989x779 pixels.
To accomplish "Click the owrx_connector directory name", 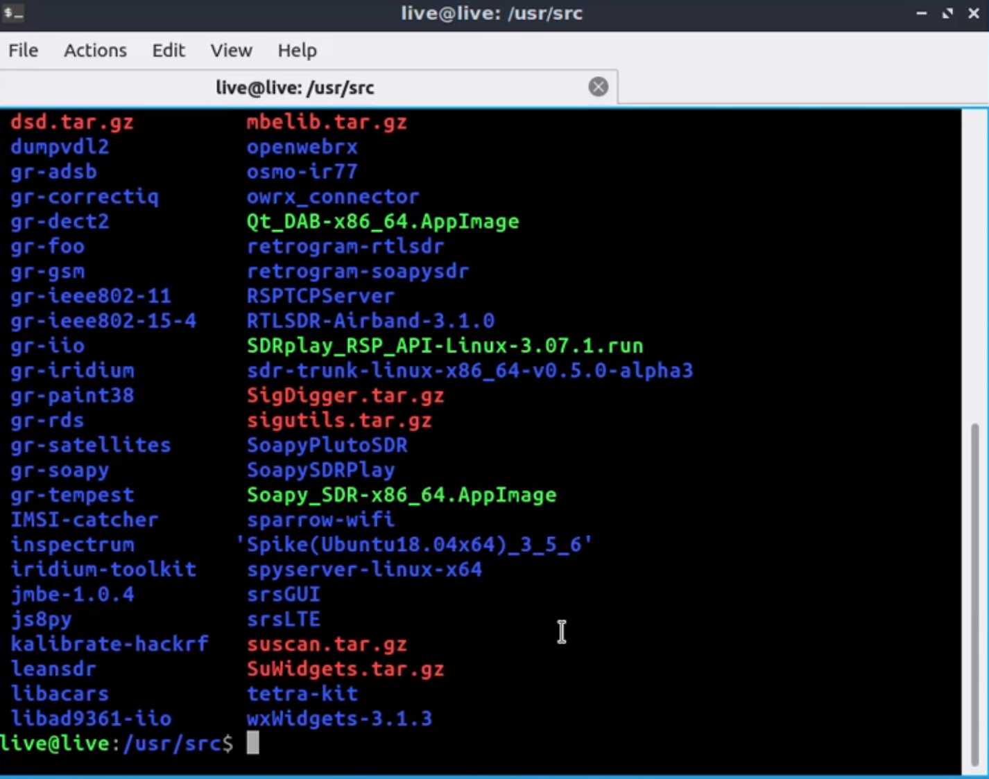I will 333,197.
